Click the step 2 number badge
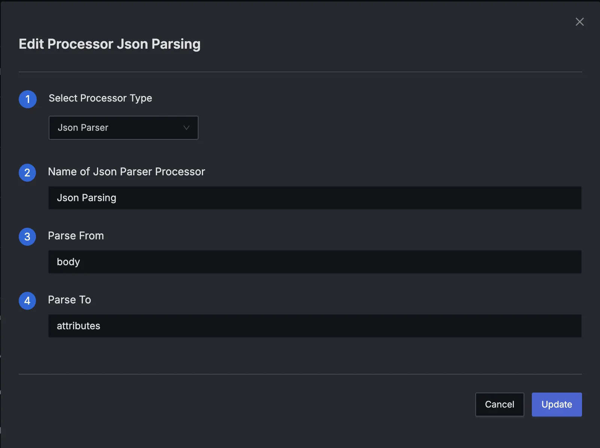 27,173
